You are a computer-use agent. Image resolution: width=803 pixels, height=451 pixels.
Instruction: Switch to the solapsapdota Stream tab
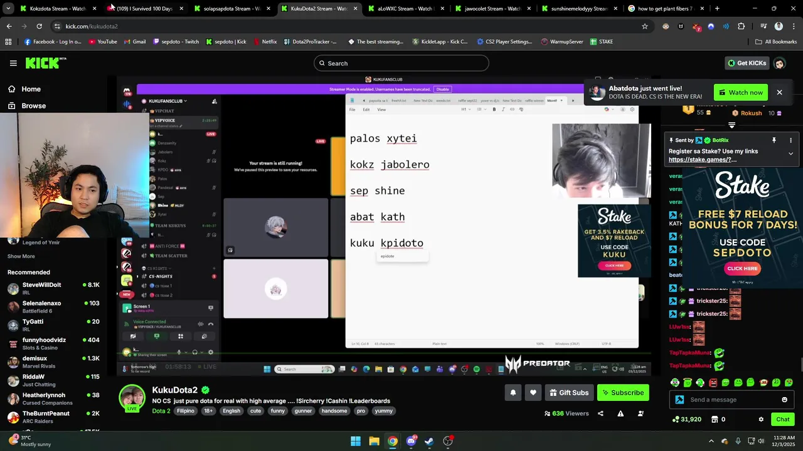pyautogui.click(x=232, y=9)
